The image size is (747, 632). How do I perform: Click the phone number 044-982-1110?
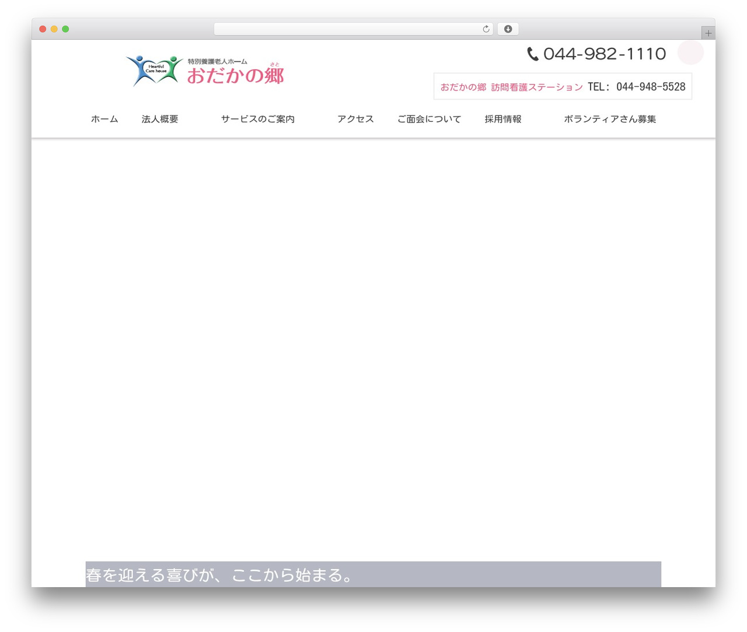[x=605, y=54]
